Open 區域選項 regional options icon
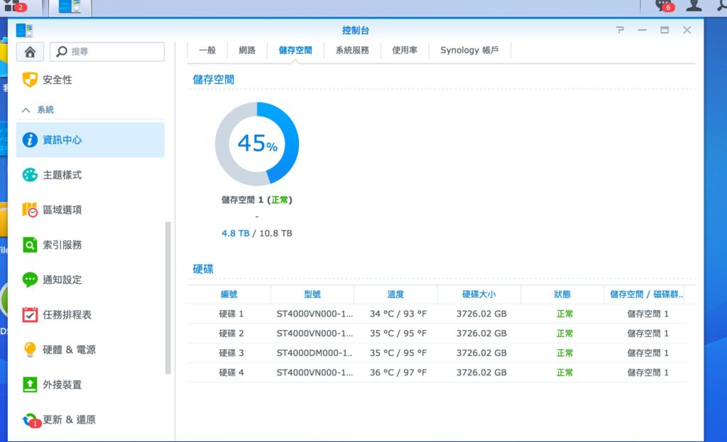The image size is (727, 442). click(x=30, y=210)
